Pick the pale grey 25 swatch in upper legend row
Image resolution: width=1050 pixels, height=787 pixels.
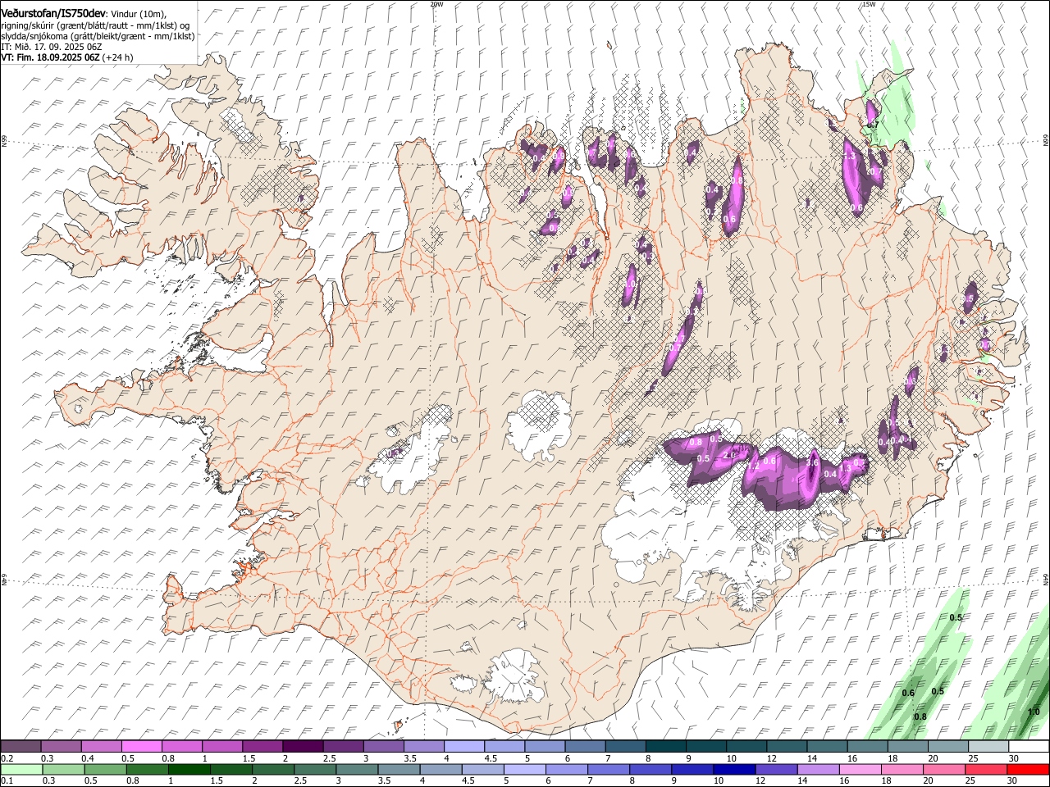pyautogui.click(x=988, y=747)
